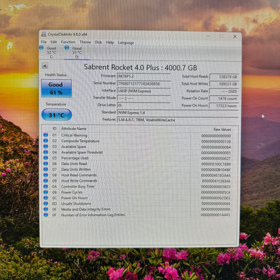Select the Composite Temperature attribute name
The width and height of the screenshot is (280, 280).
click(x=80, y=141)
